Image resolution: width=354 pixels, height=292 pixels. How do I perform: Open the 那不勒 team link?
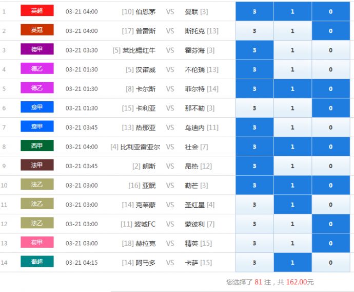tap(194, 108)
